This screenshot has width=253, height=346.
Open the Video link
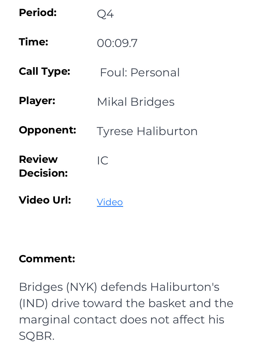pos(110,202)
